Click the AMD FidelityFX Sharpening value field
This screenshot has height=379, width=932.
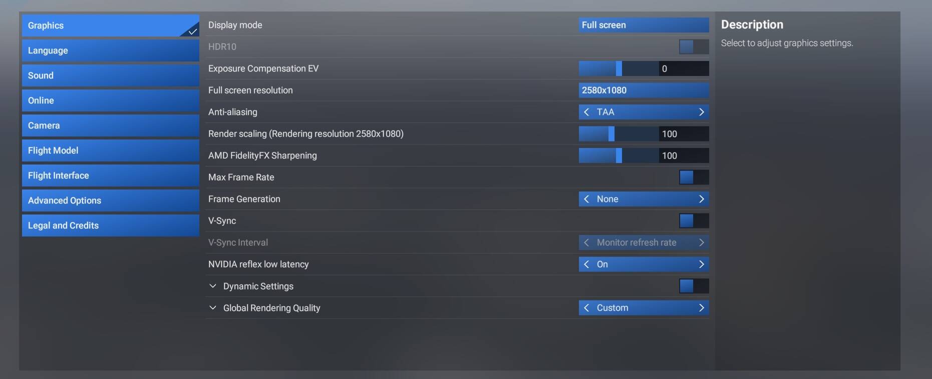[684, 155]
